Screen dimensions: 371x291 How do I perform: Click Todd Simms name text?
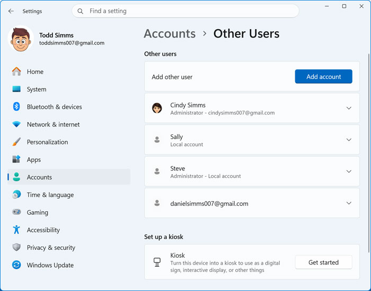click(x=56, y=35)
